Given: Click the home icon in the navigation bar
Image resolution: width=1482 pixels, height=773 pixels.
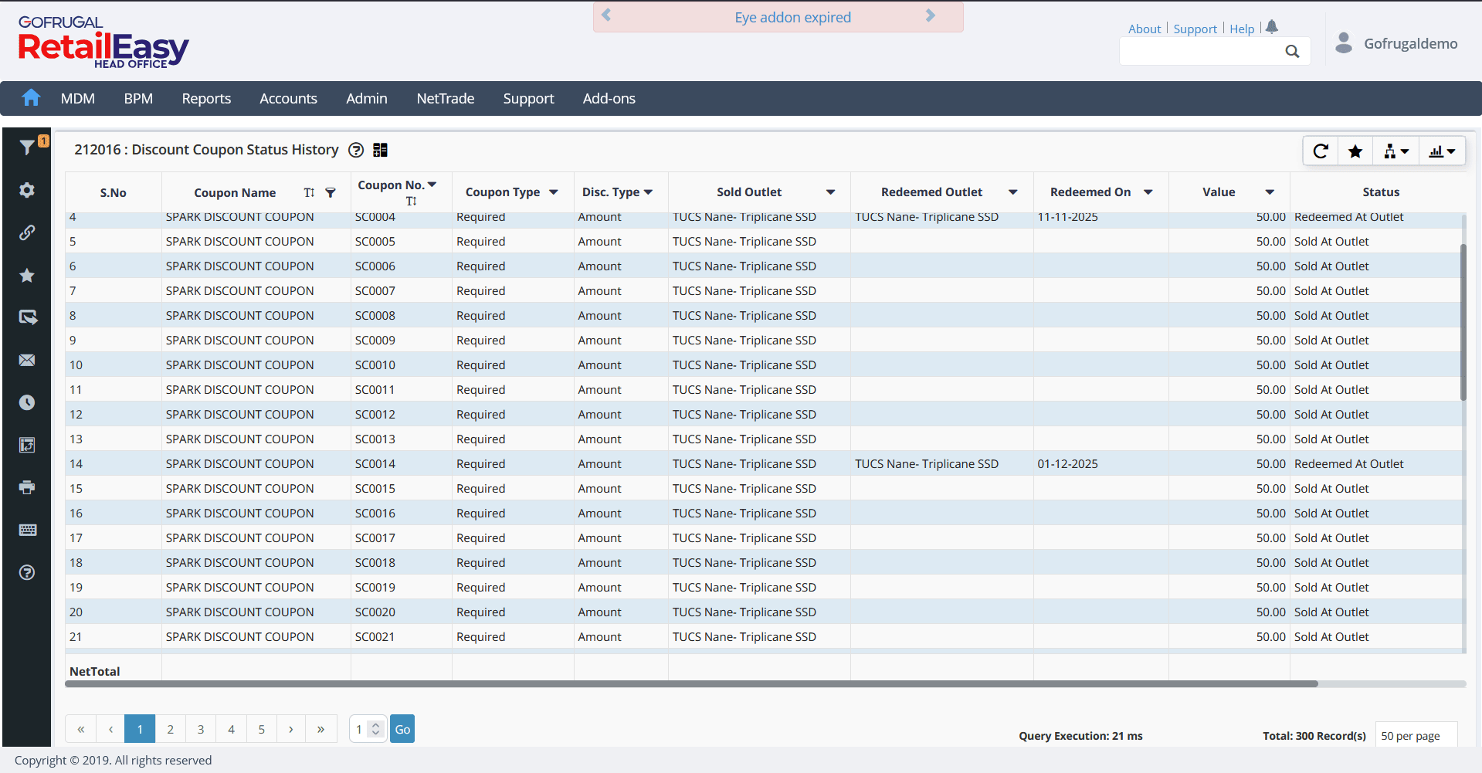Looking at the screenshot, I should 31,98.
